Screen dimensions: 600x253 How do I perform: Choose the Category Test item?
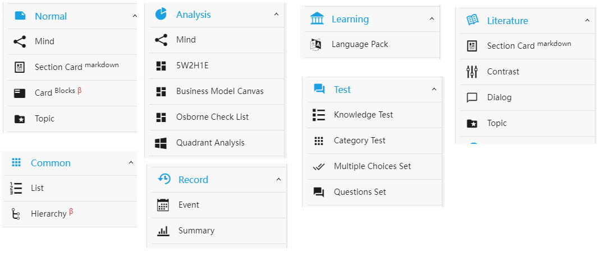[x=359, y=140]
